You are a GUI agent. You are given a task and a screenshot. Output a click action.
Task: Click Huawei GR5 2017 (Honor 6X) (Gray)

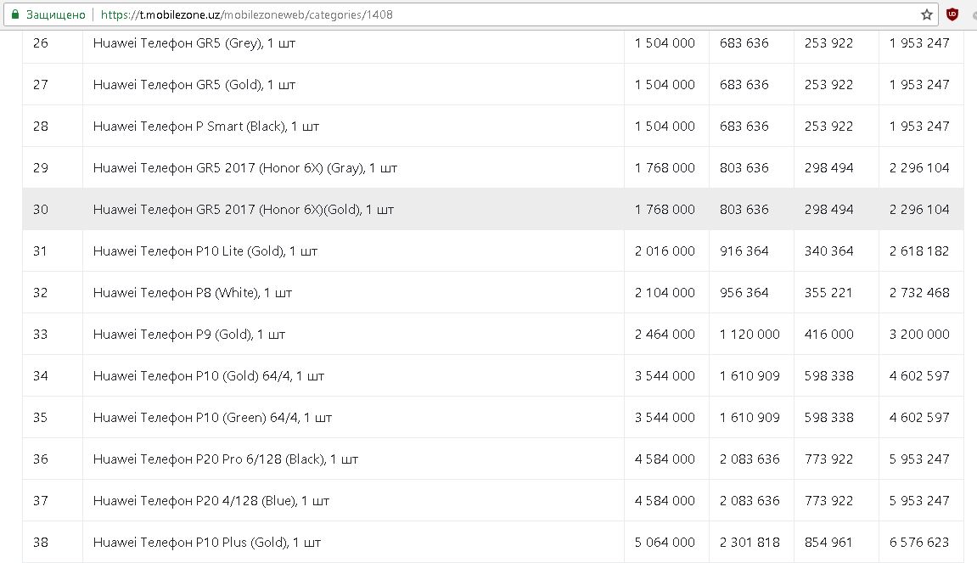tap(245, 167)
